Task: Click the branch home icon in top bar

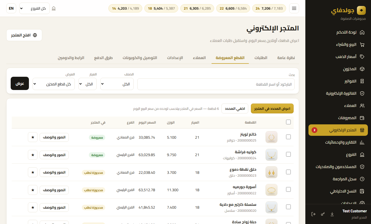Action: click(54, 8)
